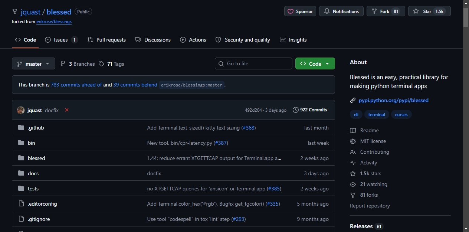The image size is (469, 232).
Task: Click the jquast avatar image
Action: coord(21,110)
